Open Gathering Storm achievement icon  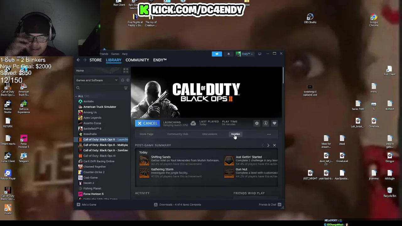144,173
